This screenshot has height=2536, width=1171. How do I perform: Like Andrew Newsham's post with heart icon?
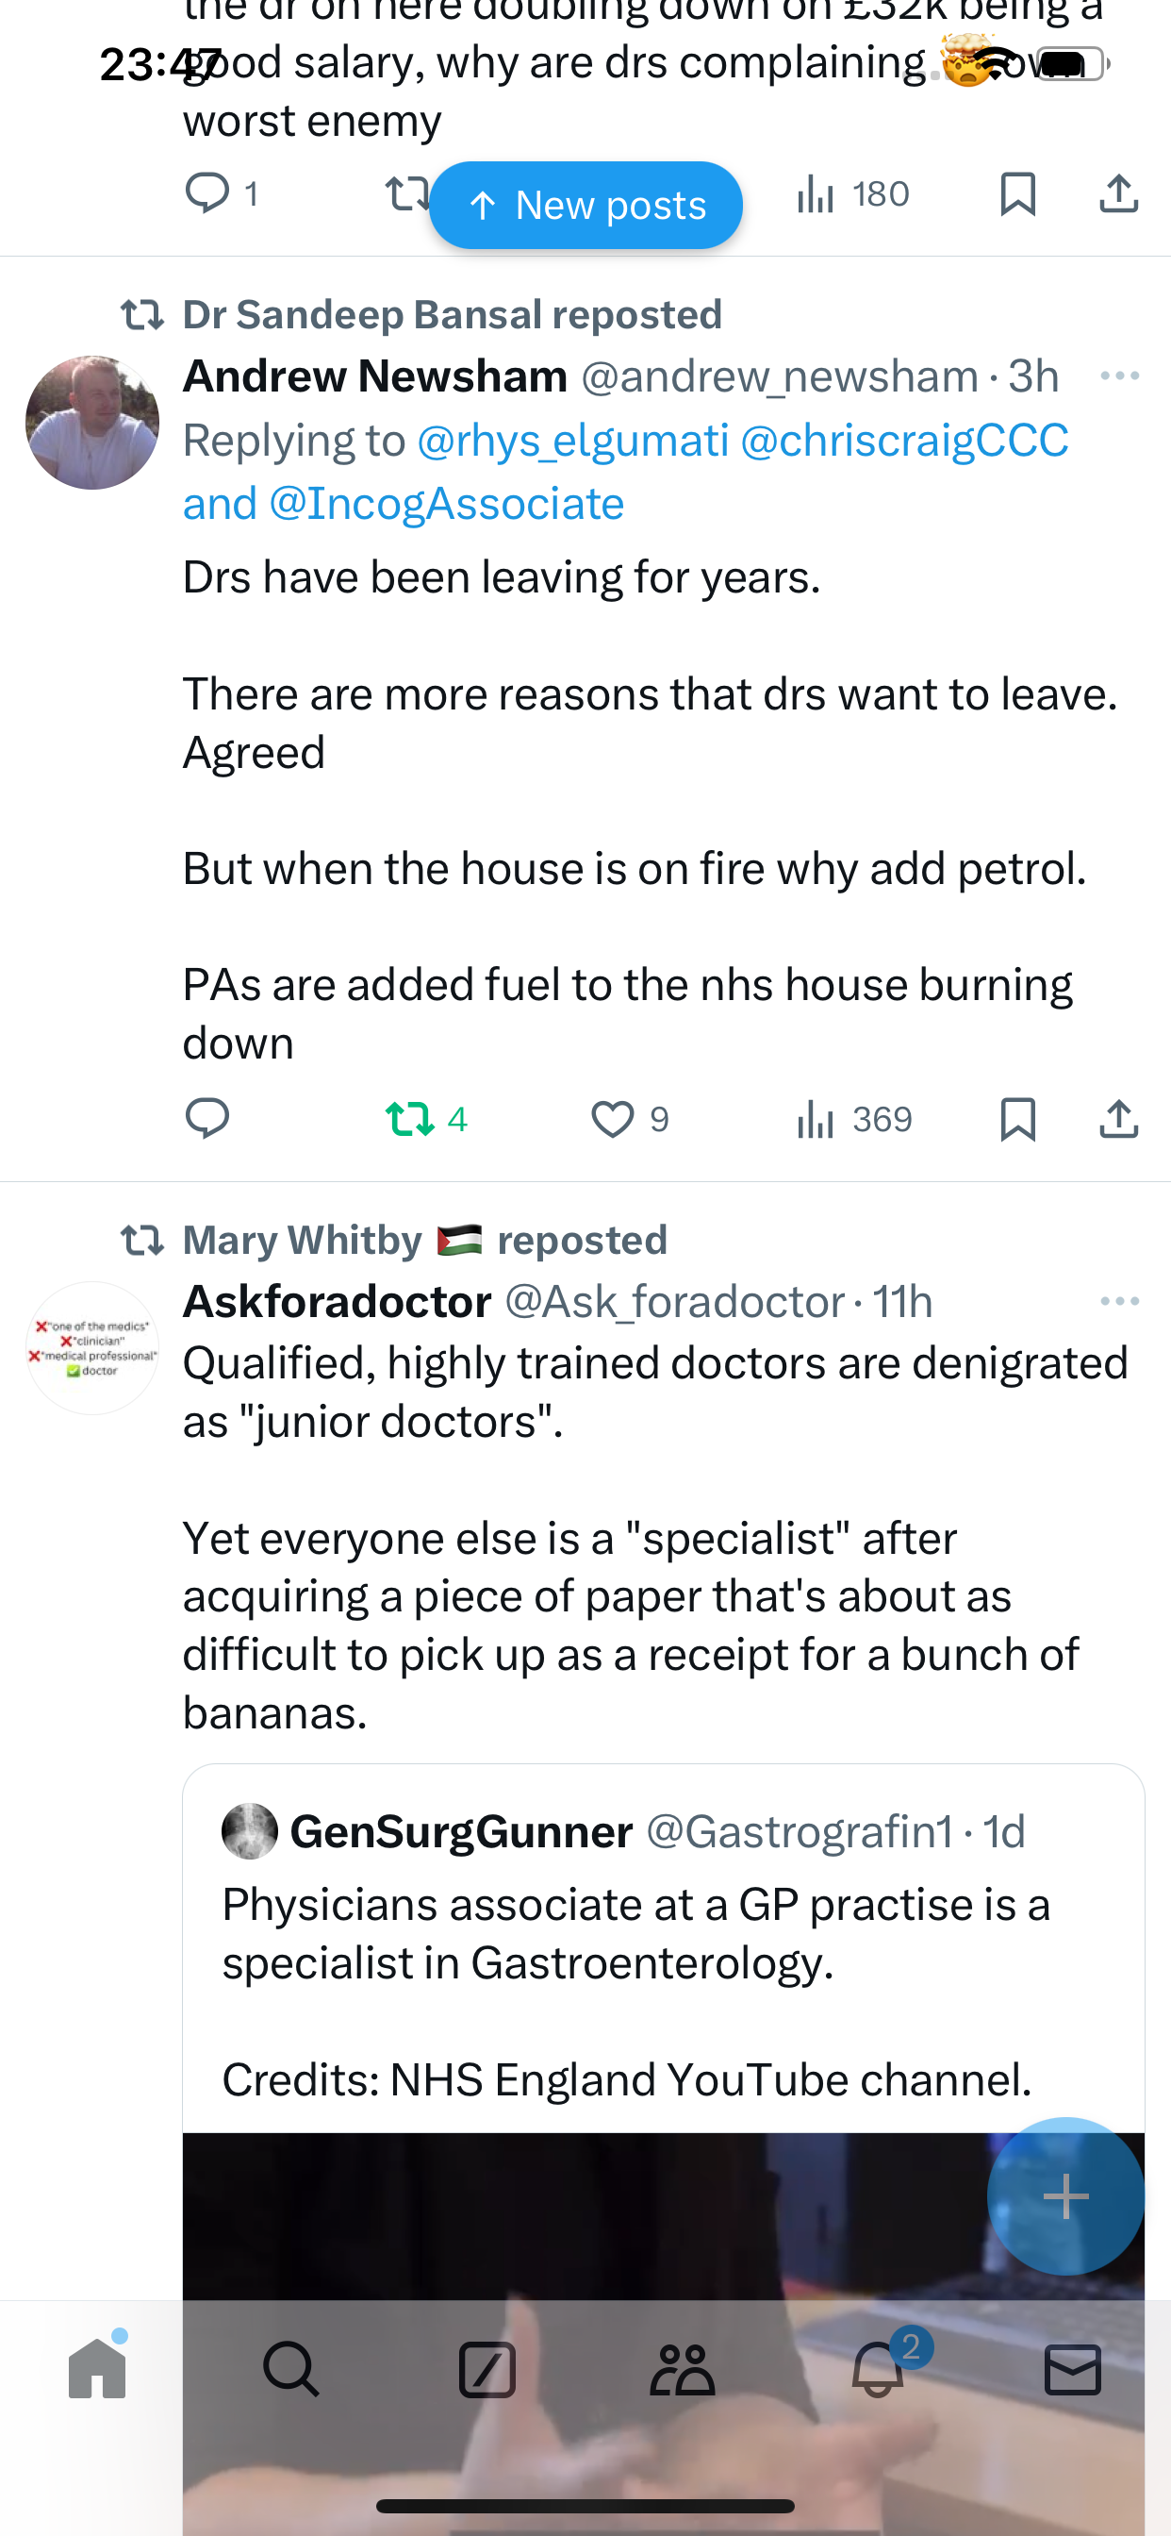[x=612, y=1119]
